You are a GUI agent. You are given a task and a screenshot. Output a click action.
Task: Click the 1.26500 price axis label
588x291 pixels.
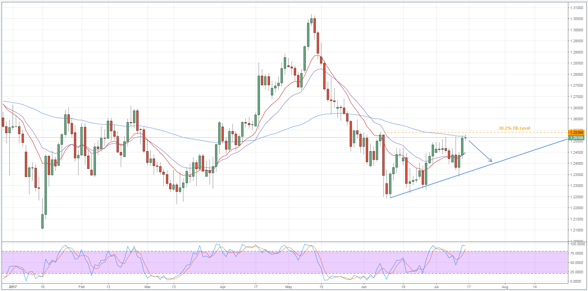pos(577,108)
